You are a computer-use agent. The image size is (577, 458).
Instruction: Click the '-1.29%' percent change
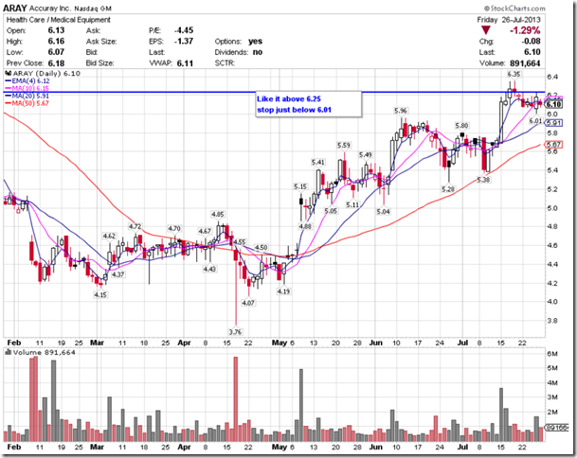point(525,30)
